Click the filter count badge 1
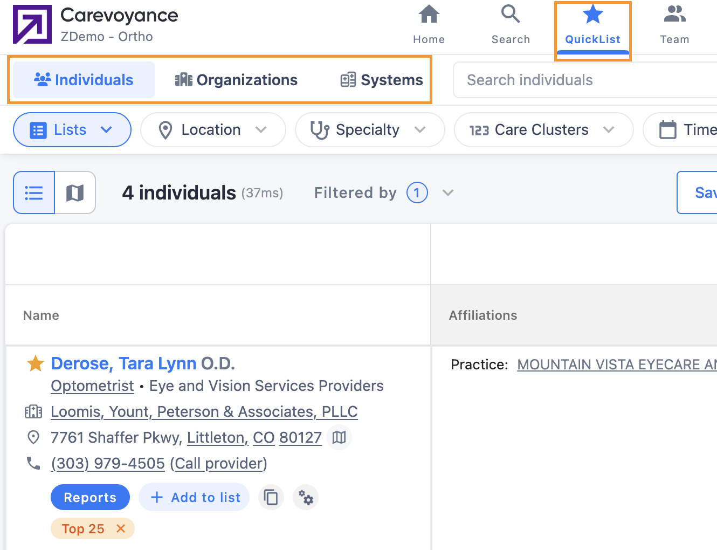 pos(417,192)
